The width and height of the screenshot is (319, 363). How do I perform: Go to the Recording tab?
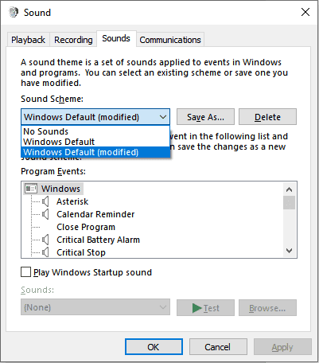(x=73, y=40)
